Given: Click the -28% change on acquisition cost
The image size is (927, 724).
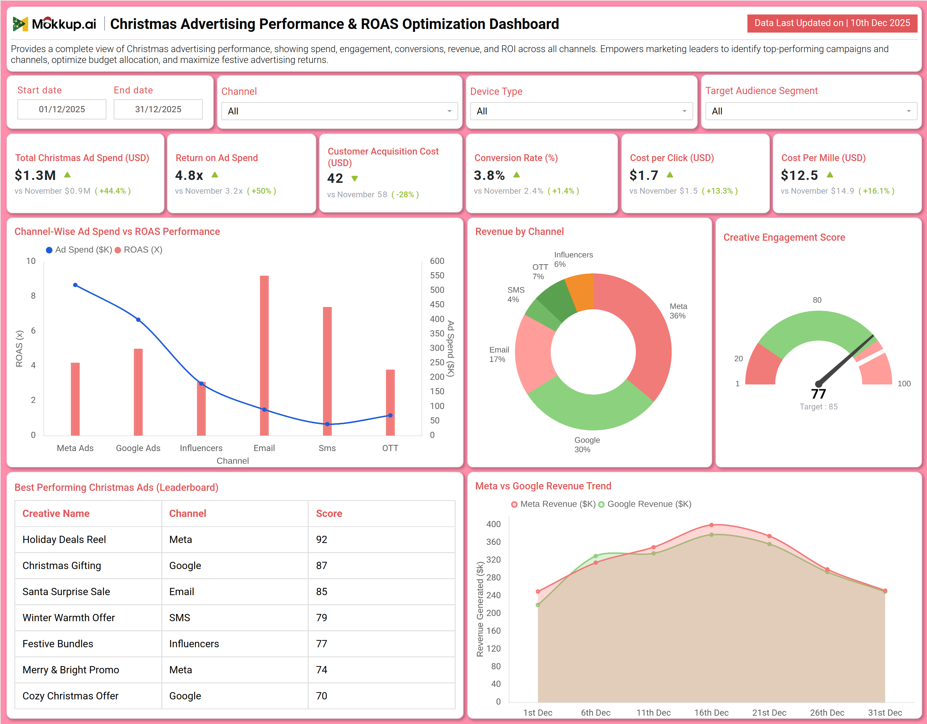Looking at the screenshot, I should click(x=405, y=195).
